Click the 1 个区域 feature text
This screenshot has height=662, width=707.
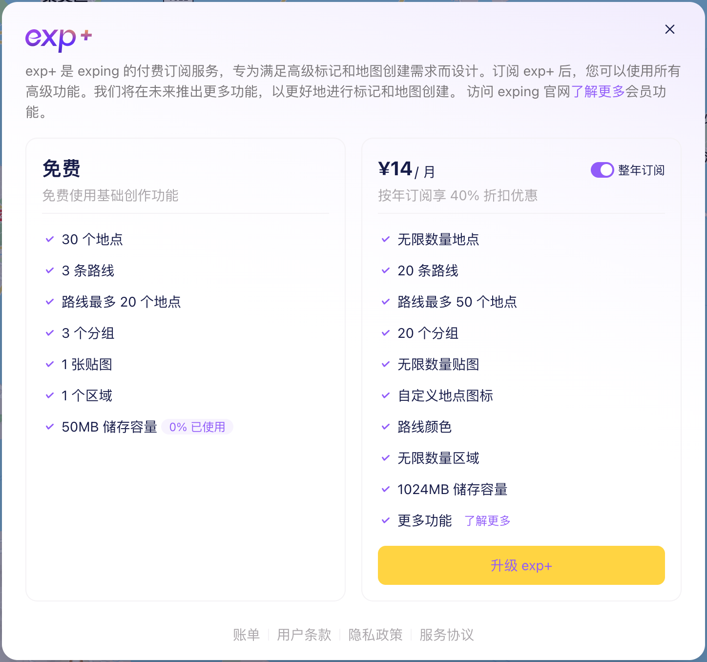[87, 395]
